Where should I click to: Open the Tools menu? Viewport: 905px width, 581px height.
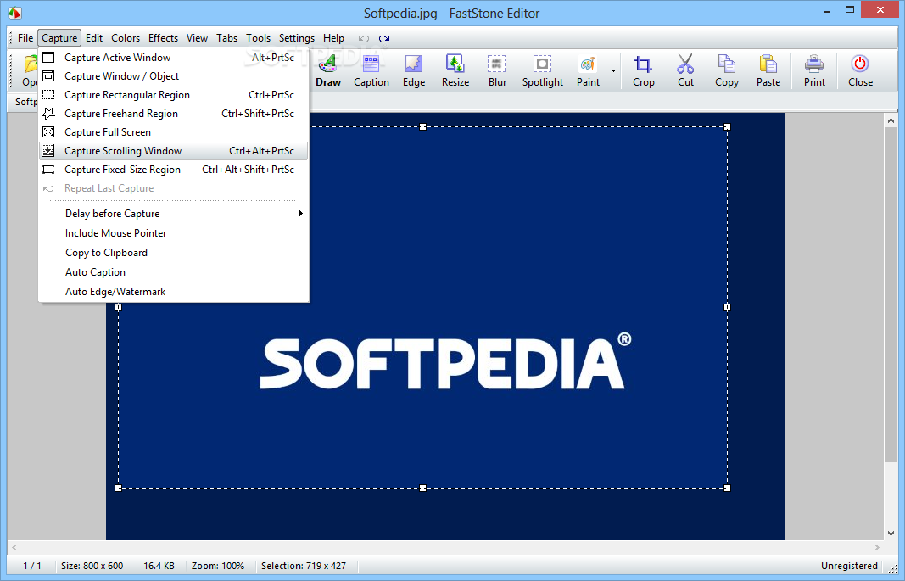click(x=258, y=38)
